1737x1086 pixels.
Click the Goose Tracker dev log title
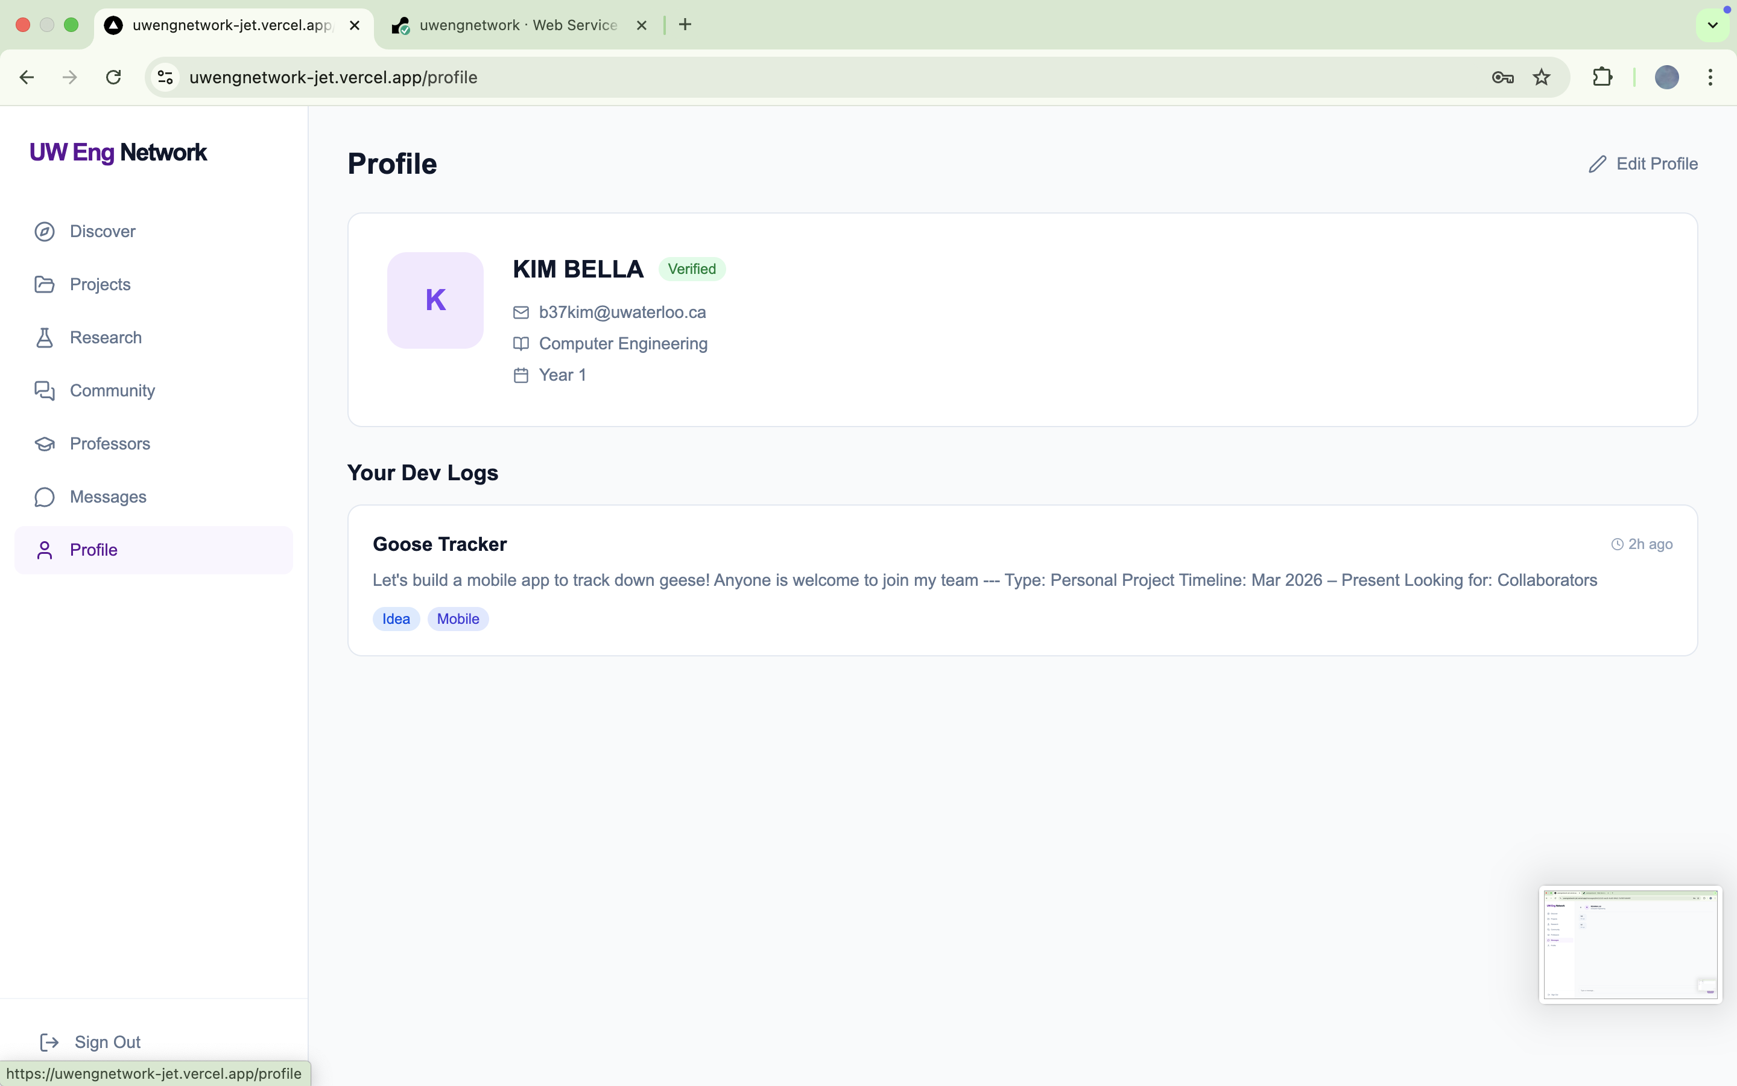(x=439, y=544)
